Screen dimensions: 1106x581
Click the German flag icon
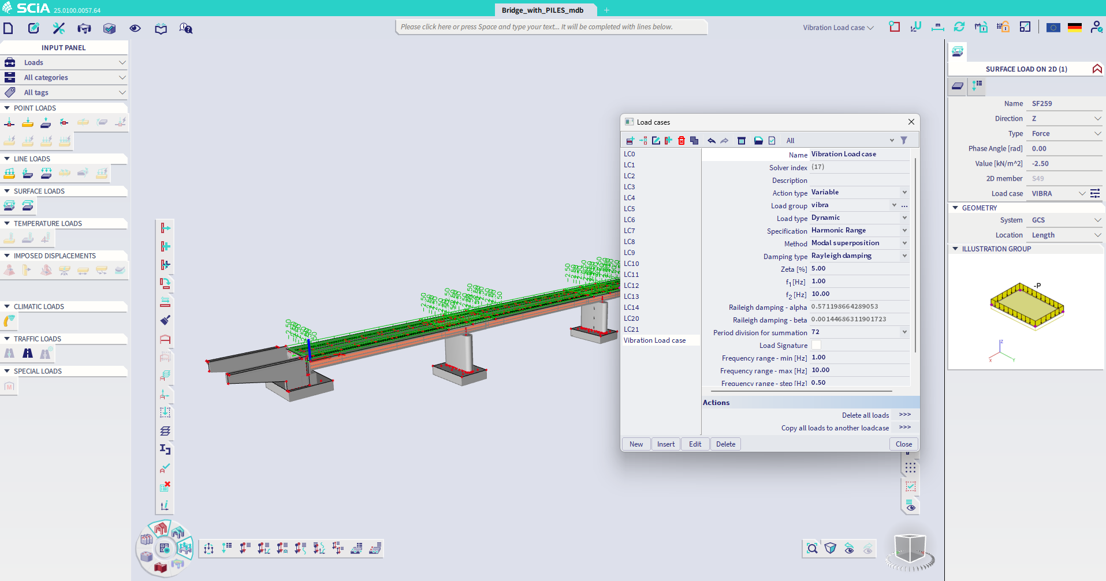click(x=1075, y=27)
